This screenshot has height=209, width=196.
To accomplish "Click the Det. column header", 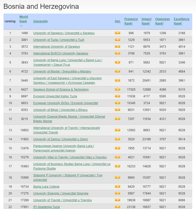I will point(118,21).
